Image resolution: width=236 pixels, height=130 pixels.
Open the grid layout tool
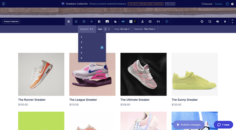click(69, 22)
